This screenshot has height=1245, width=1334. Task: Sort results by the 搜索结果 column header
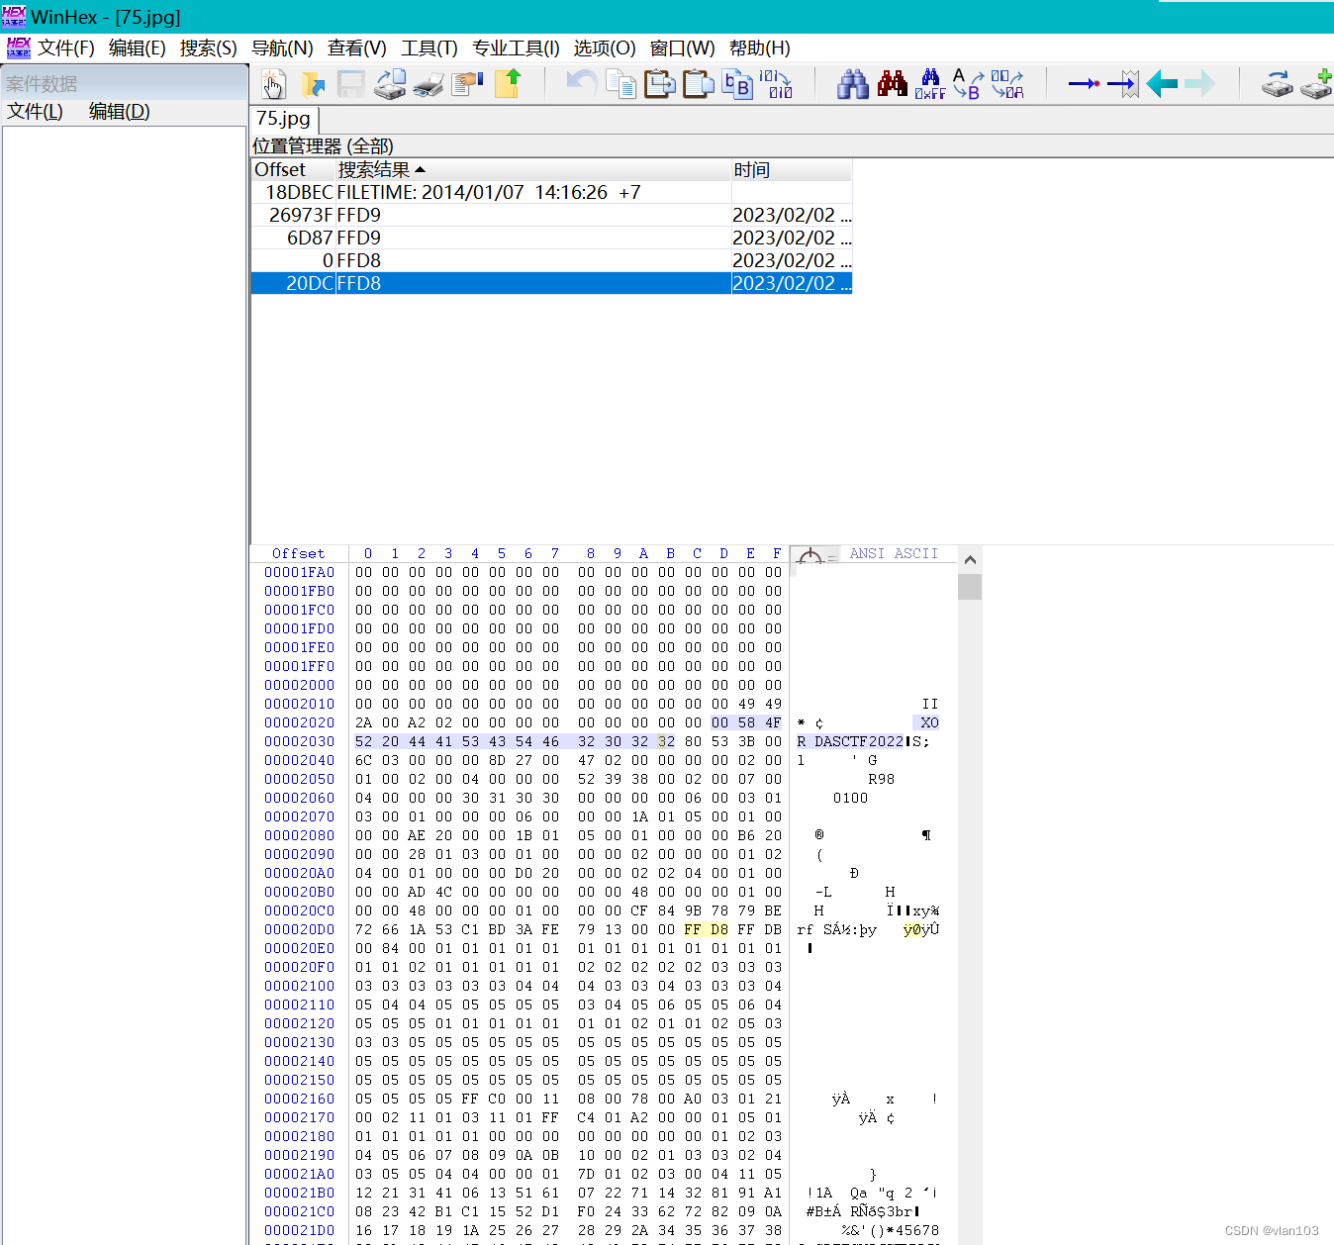[x=532, y=170]
